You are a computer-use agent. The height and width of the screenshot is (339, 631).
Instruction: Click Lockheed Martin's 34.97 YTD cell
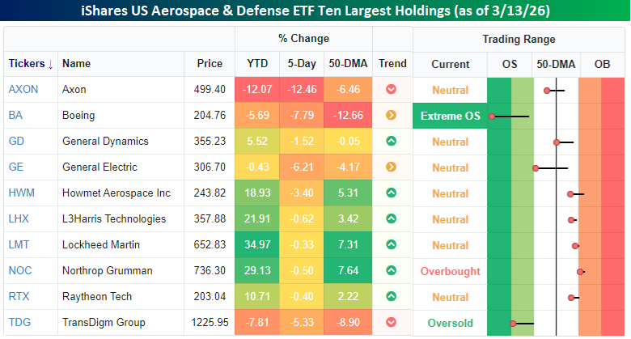[x=258, y=245]
